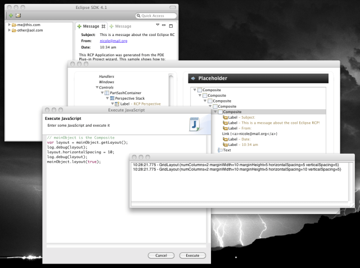This screenshot has height=268, width=360.
Task: Click the green plus toolbar icon
Action: (11, 15)
